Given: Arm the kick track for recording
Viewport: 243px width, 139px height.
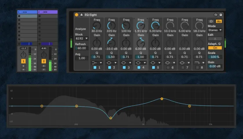Looking at the screenshot, I should (23, 69).
